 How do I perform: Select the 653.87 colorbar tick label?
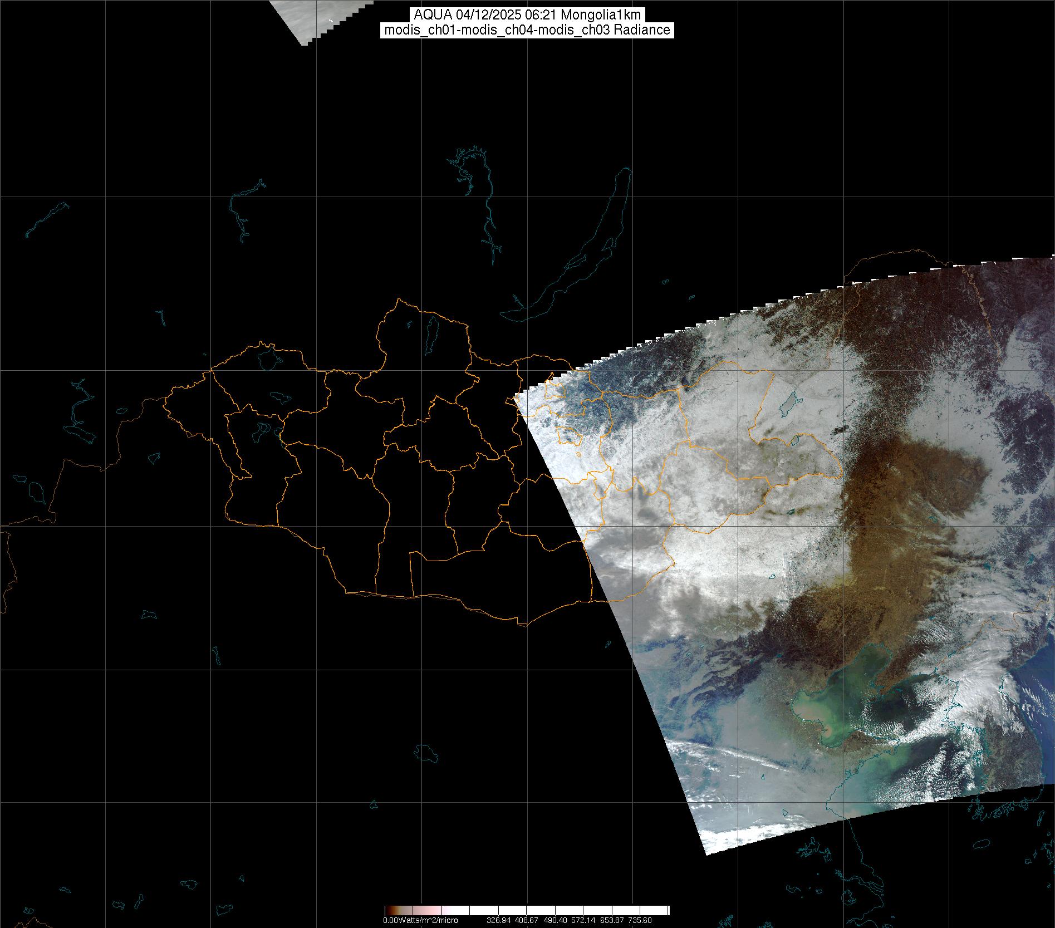point(611,920)
